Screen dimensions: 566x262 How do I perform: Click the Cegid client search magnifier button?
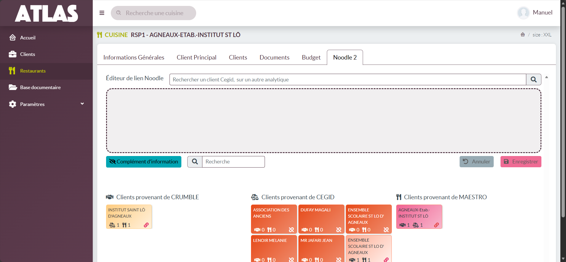click(x=534, y=80)
